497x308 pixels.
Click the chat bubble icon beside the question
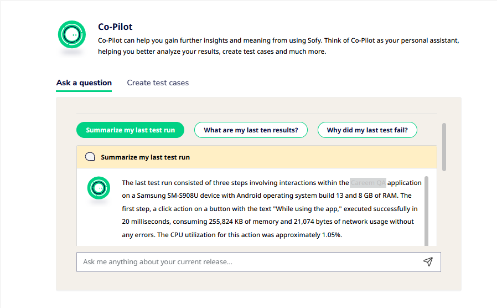(90, 157)
